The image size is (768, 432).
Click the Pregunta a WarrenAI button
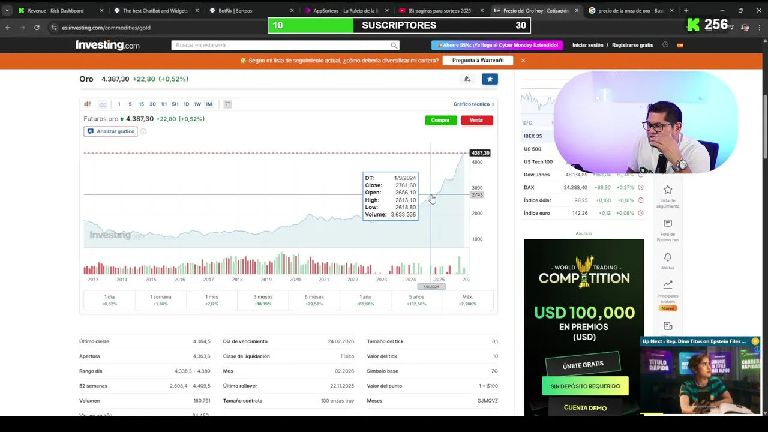tap(478, 61)
